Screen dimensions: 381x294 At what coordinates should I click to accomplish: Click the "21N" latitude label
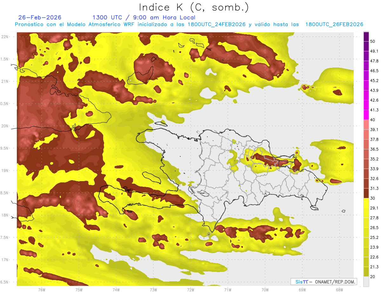tap(5, 81)
